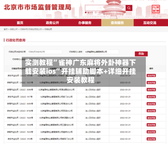The height and width of the screenshot is (144, 168).
Task: Click the document number ending 1638号
Action: pyautogui.click(x=20, y=125)
